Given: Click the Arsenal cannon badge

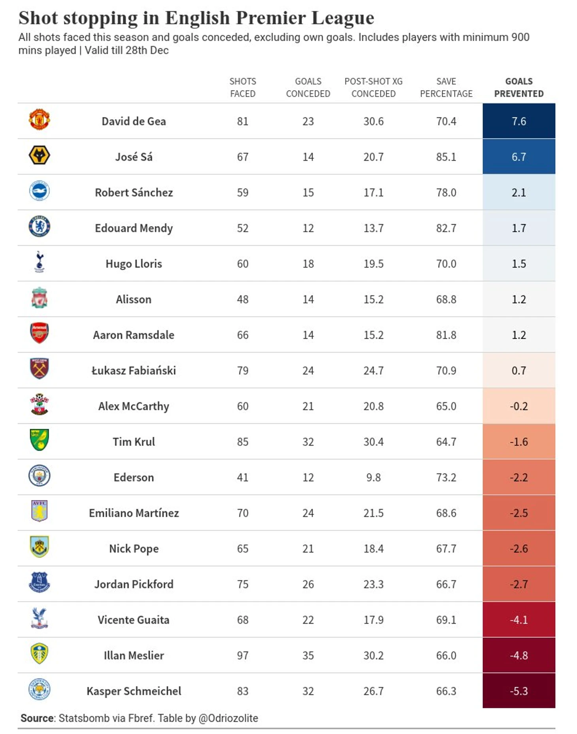Looking at the screenshot, I should (39, 333).
